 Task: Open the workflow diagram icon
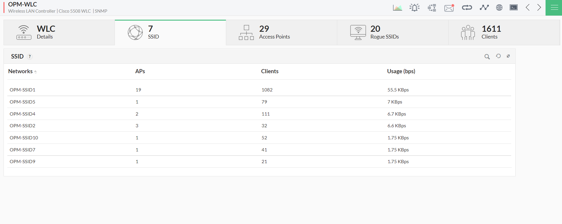[x=432, y=8]
